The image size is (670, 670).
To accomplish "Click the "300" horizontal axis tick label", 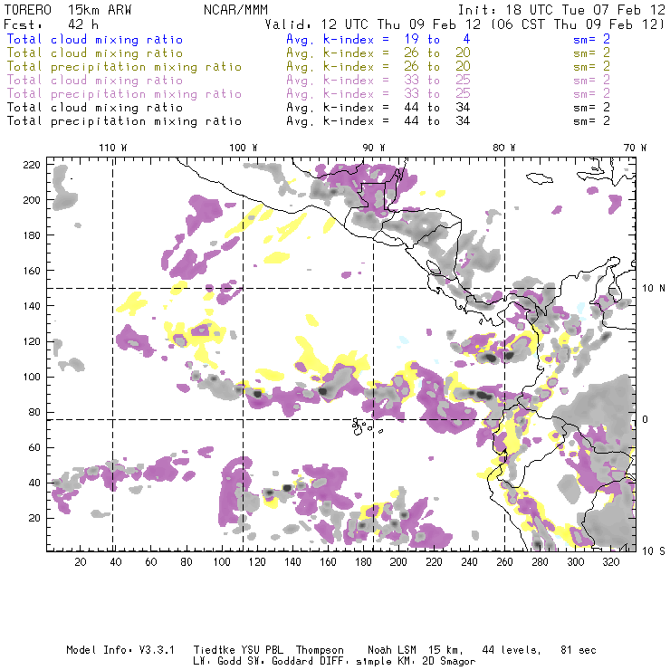I will [x=576, y=562].
